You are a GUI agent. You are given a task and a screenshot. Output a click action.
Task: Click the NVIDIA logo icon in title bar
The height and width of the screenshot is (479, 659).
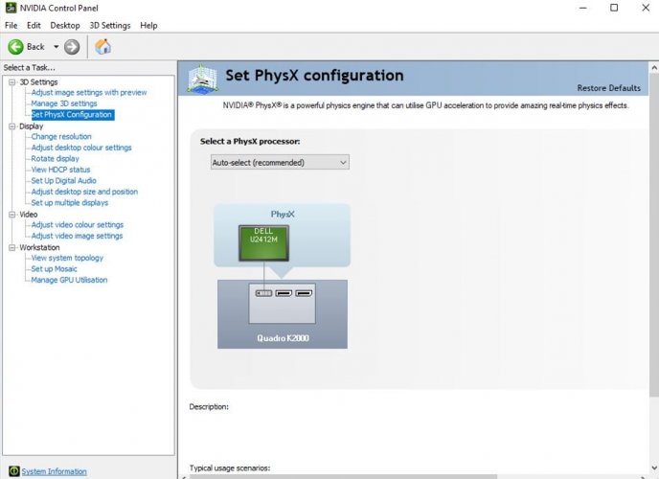[x=9, y=8]
